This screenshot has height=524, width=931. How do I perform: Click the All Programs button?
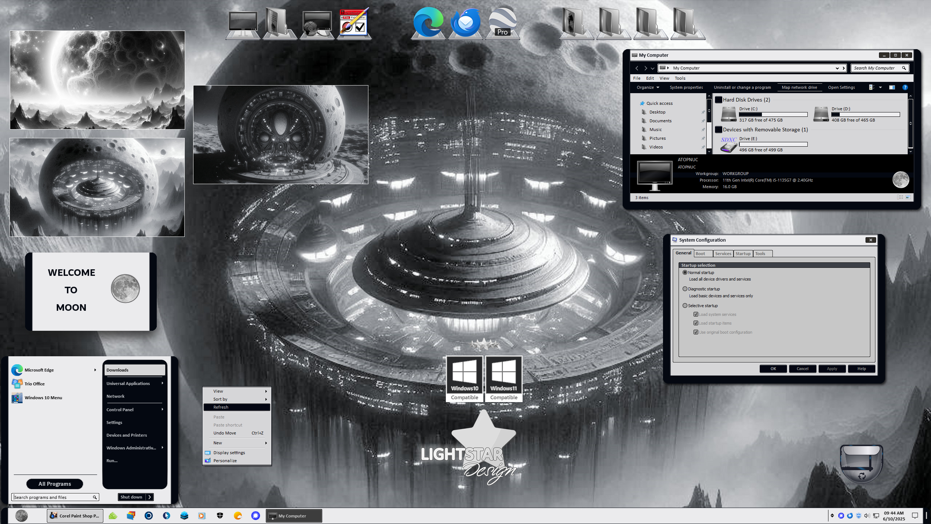click(x=55, y=484)
